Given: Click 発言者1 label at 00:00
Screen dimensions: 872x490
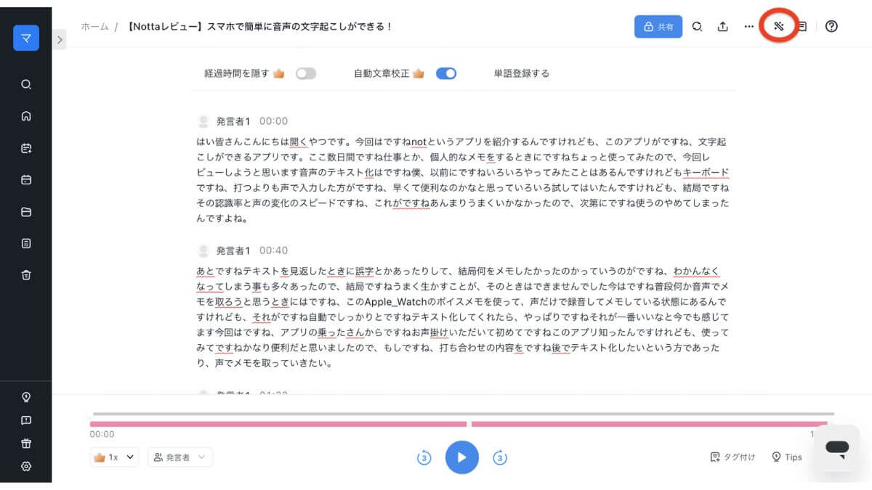Looking at the screenshot, I should click(233, 121).
